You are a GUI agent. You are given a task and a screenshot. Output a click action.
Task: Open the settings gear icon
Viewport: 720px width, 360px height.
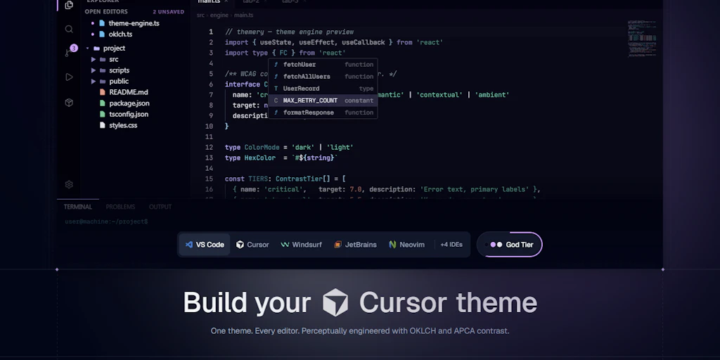(69, 185)
